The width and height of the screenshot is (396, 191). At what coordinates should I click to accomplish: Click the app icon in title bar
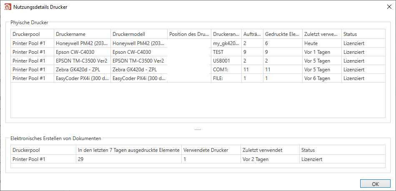coord(7,7)
